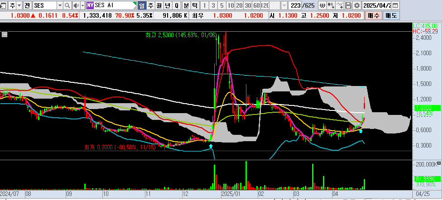Select the Q quarterly chart period

(x=177, y=5)
